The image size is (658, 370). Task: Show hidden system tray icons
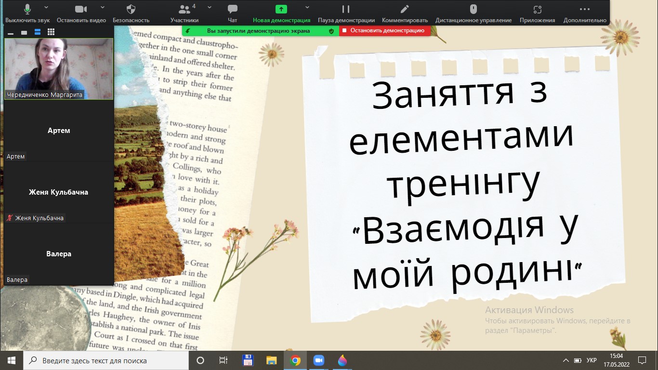(x=566, y=360)
